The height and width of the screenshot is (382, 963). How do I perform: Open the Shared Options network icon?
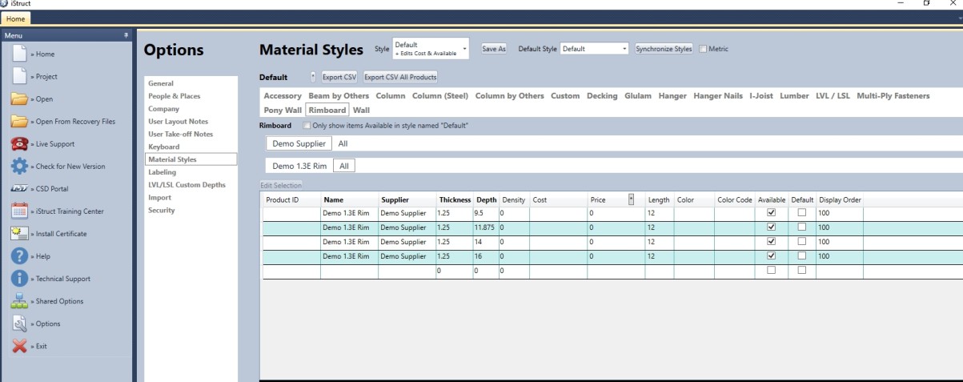click(20, 301)
